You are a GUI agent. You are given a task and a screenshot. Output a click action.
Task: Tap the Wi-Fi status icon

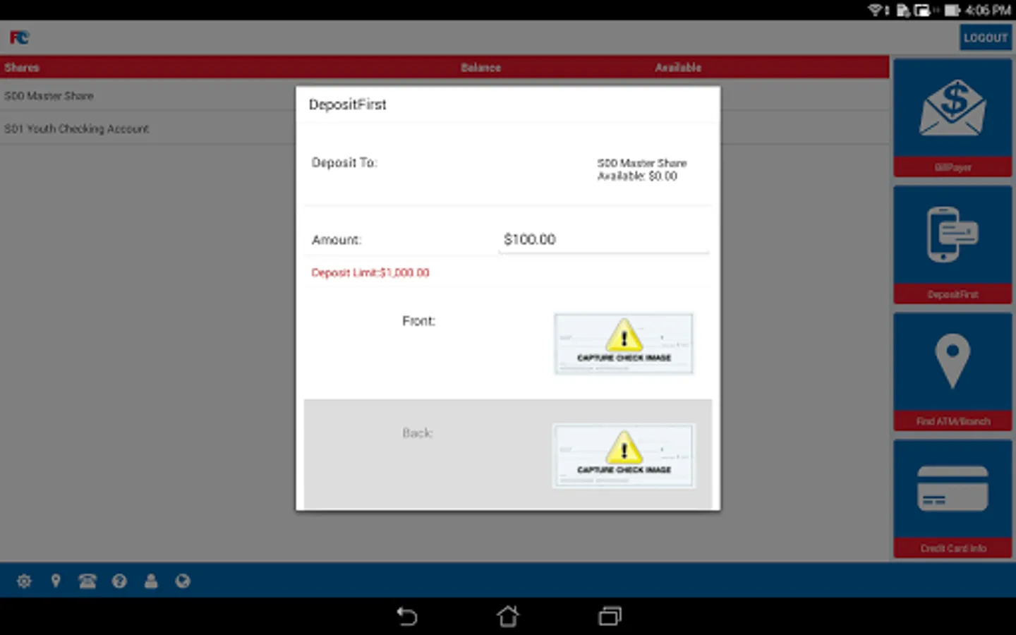tap(876, 10)
